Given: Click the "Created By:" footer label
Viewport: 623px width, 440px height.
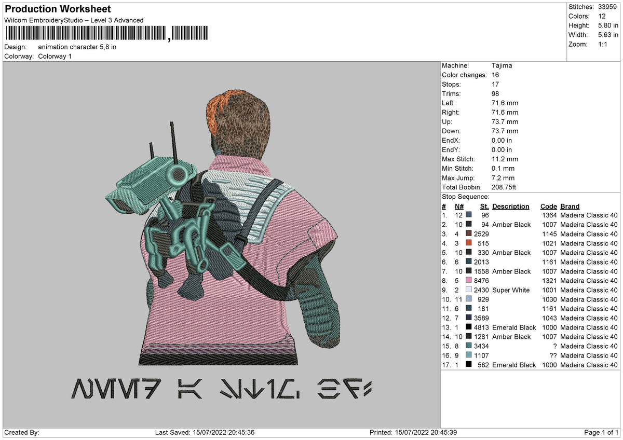Looking at the screenshot, I should [22, 432].
